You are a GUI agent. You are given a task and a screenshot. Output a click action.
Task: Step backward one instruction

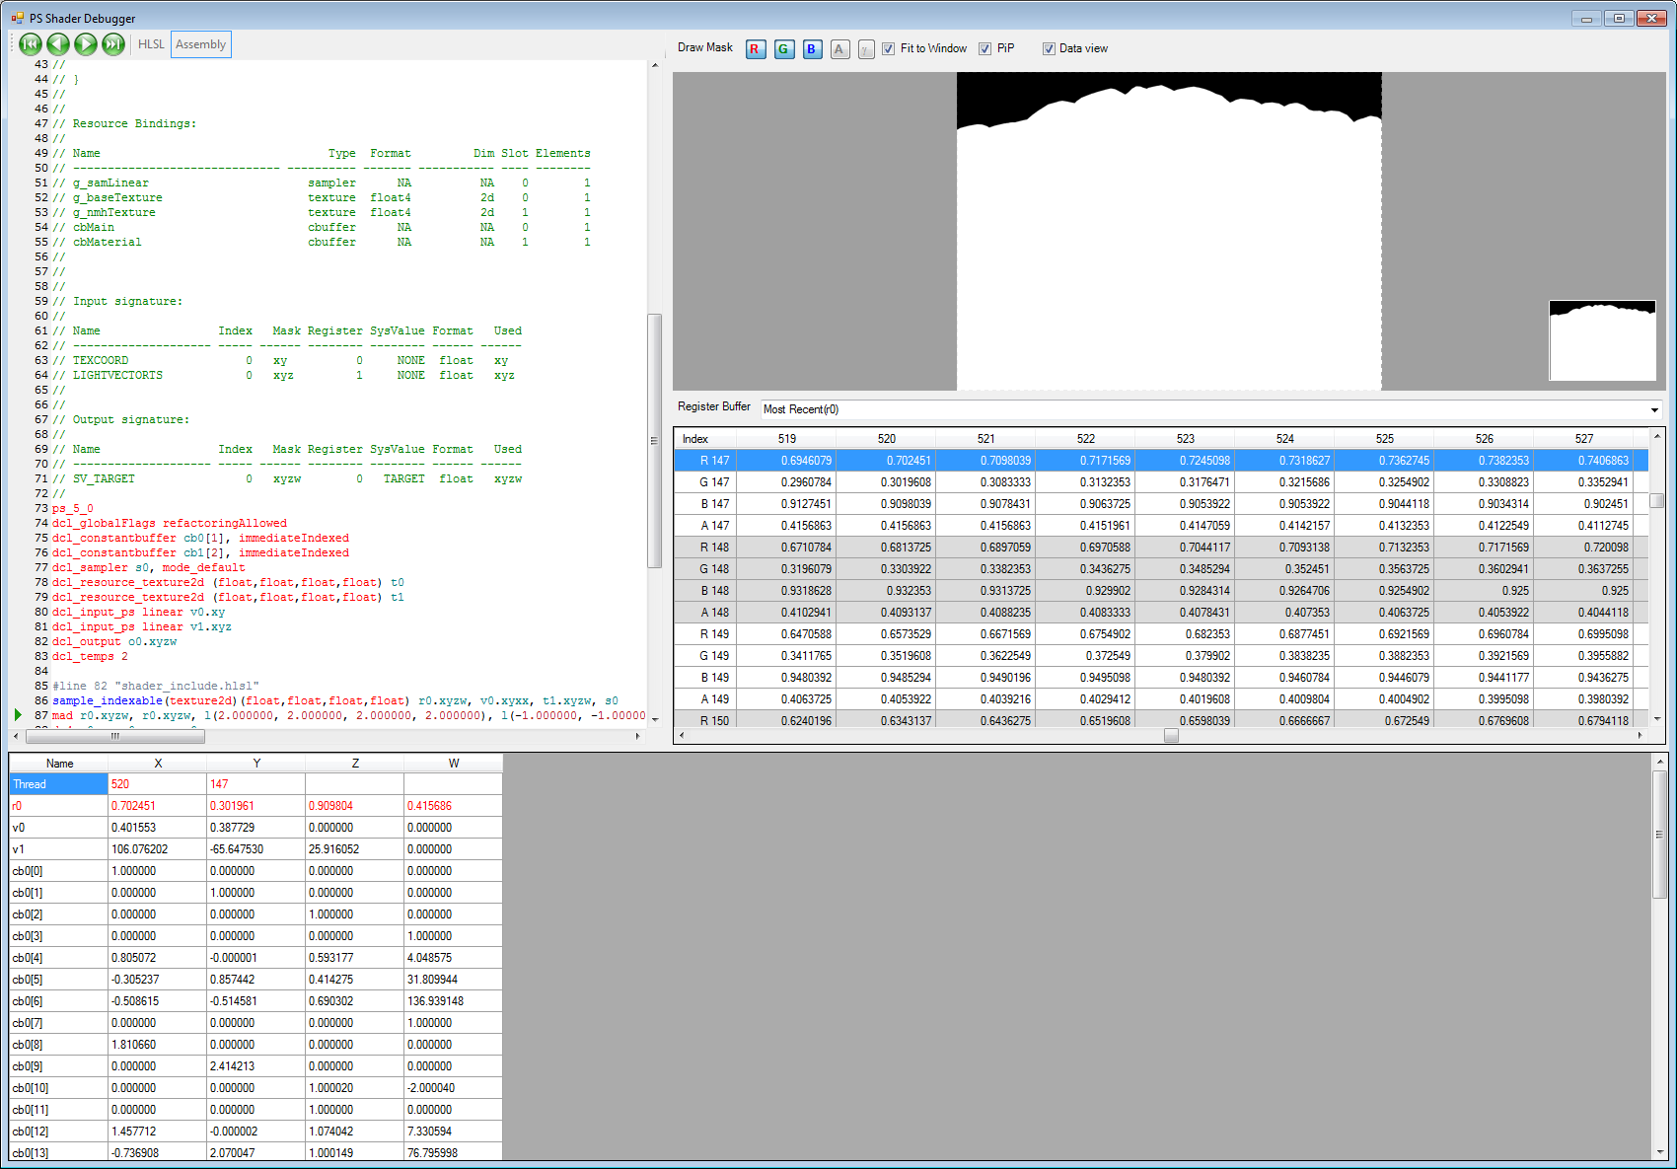point(58,44)
